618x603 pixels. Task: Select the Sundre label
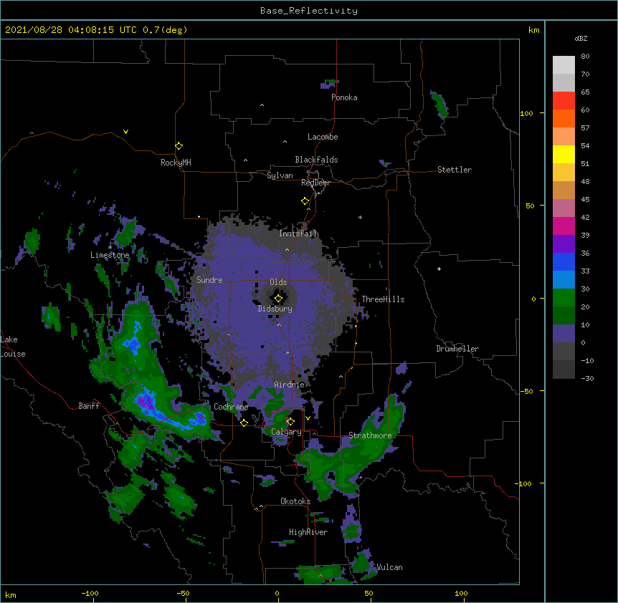pos(209,280)
